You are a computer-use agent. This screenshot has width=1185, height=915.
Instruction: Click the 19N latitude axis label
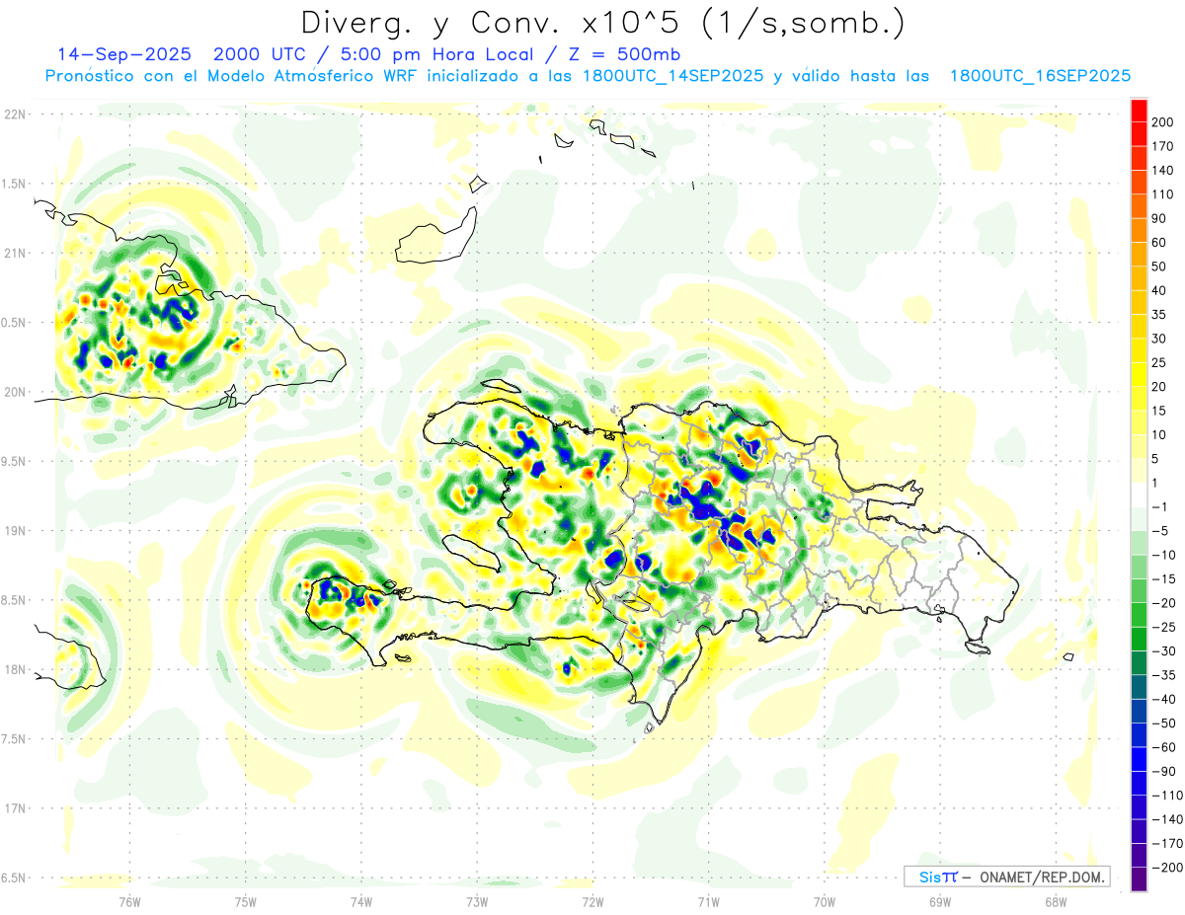click(x=14, y=531)
